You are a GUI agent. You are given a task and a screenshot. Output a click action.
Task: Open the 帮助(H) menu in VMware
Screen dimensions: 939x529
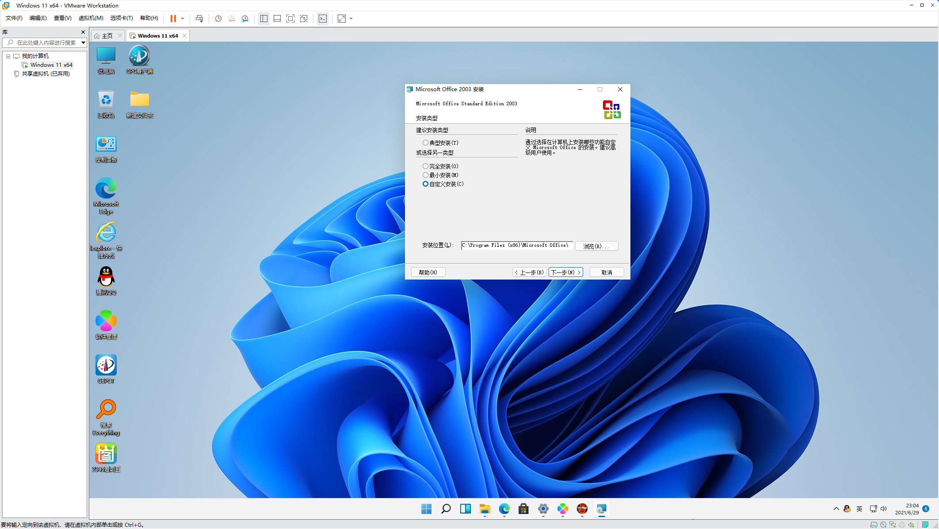coord(149,18)
